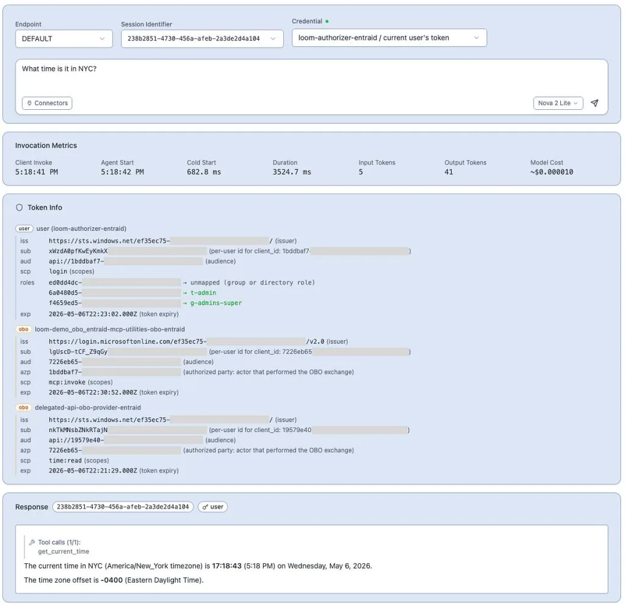
Task: Click the bold time 17:18:43 in response
Action: point(227,566)
